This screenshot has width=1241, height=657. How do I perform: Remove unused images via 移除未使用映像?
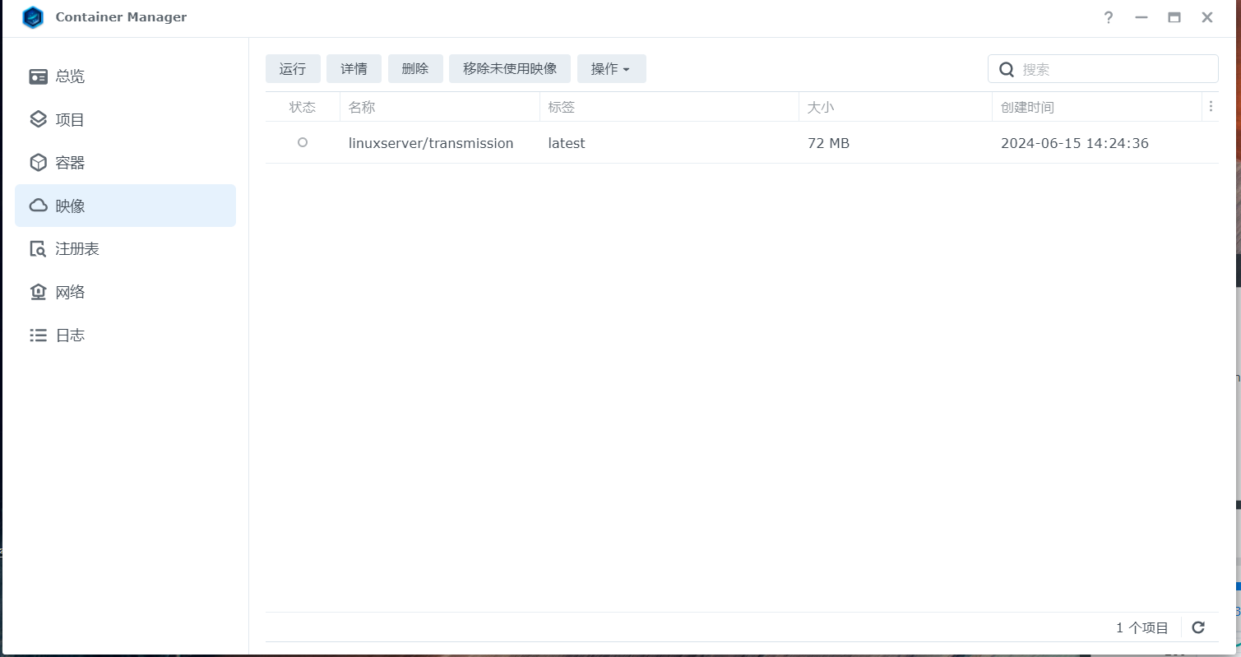pos(510,68)
